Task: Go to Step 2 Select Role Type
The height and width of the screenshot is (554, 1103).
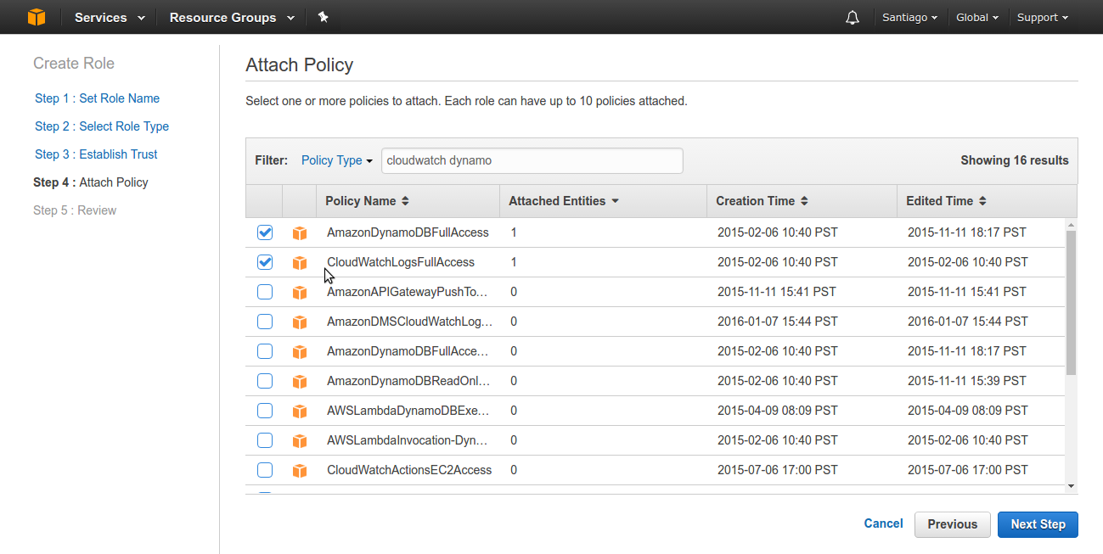Action: [x=102, y=126]
